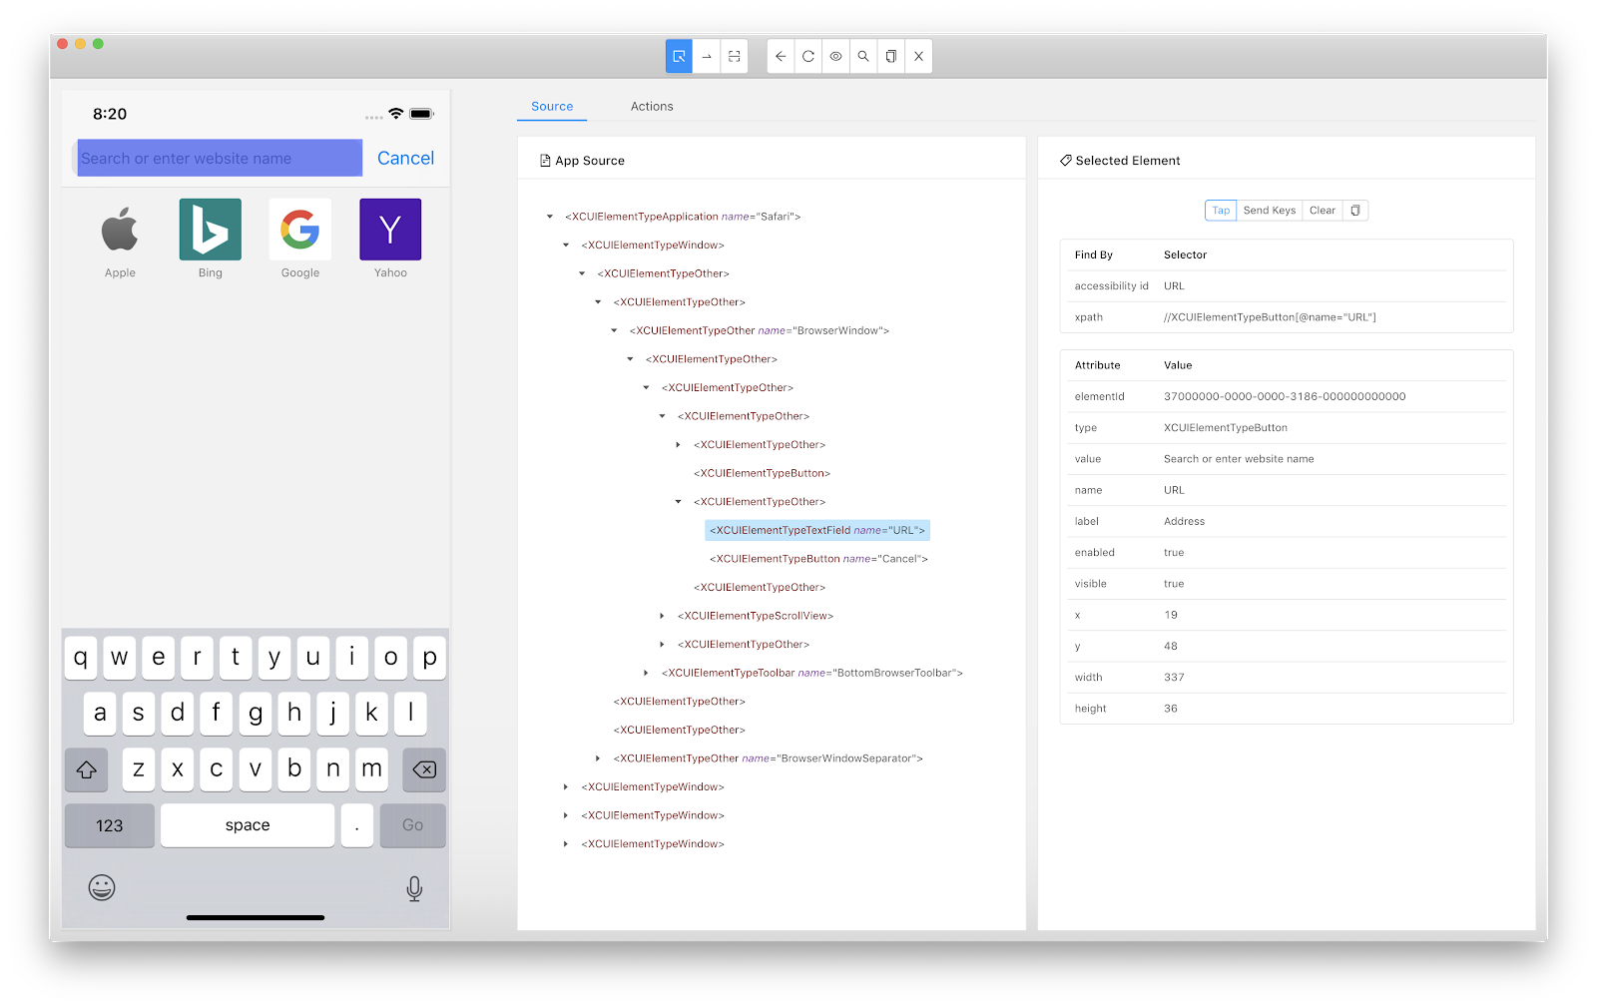Quit session with the toolbar X icon

(918, 57)
